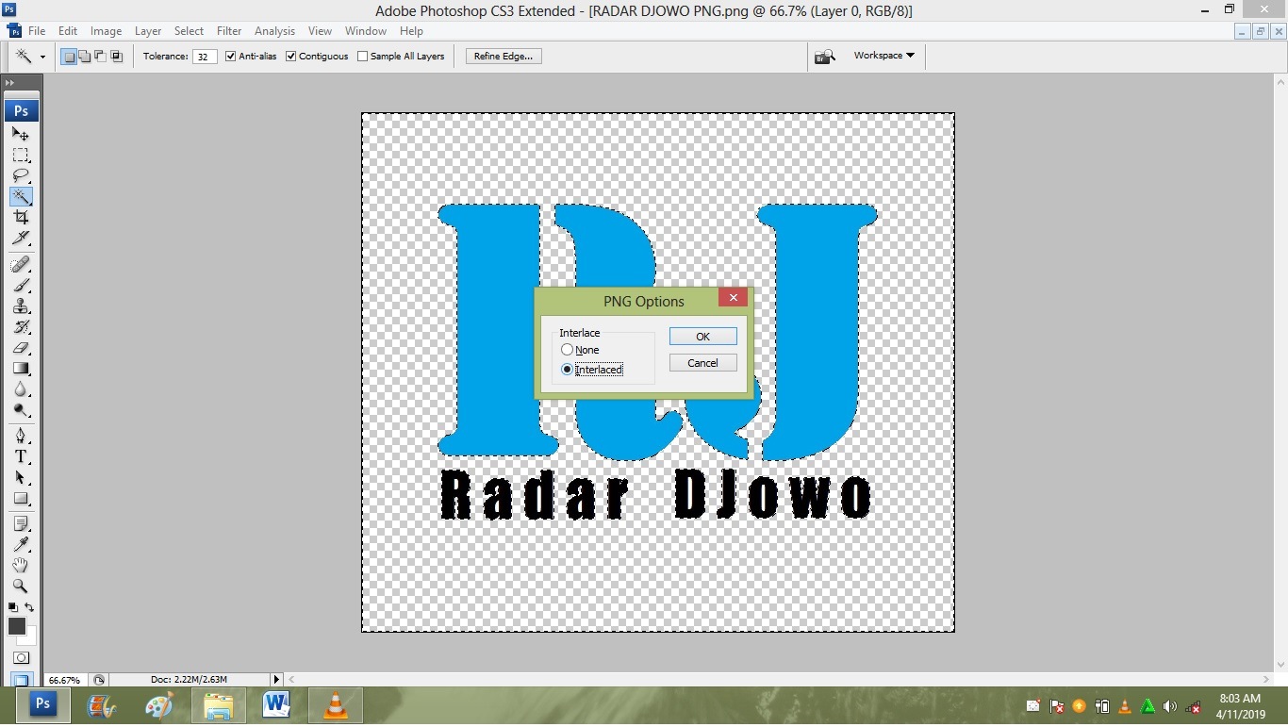Image resolution: width=1288 pixels, height=727 pixels.
Task: Toggle the Anti-alias checkbox
Action: 230,57
